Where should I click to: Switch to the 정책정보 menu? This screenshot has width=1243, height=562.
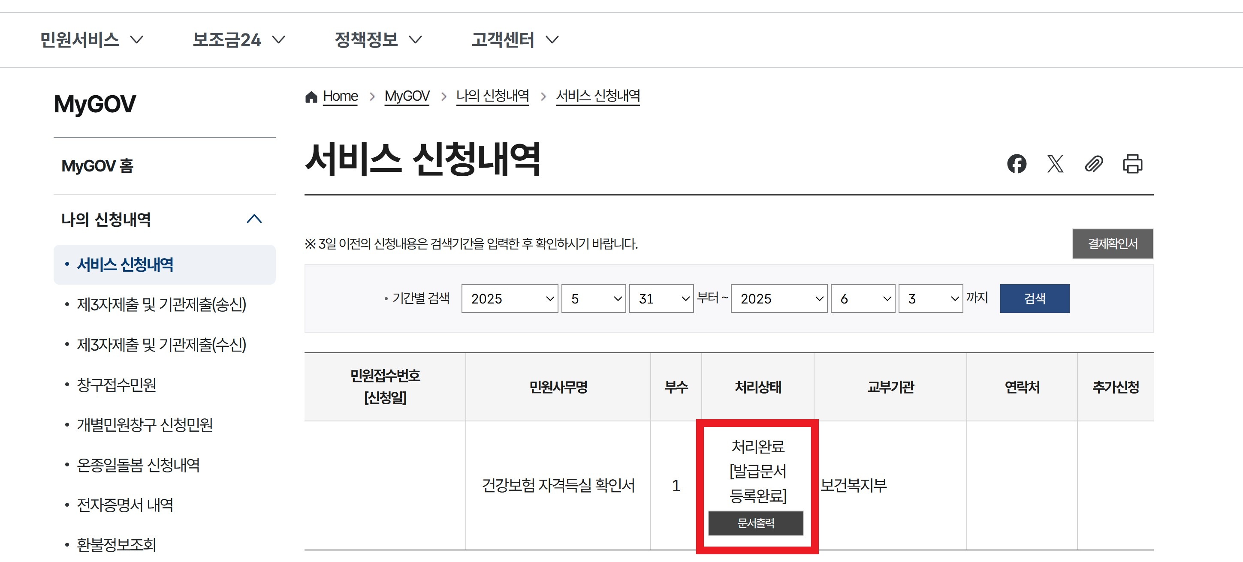point(368,40)
